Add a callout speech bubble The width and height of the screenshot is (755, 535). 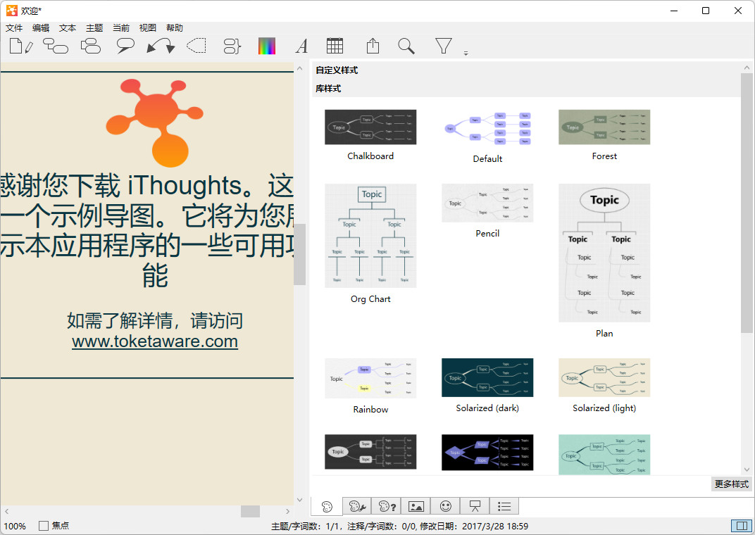coord(125,46)
